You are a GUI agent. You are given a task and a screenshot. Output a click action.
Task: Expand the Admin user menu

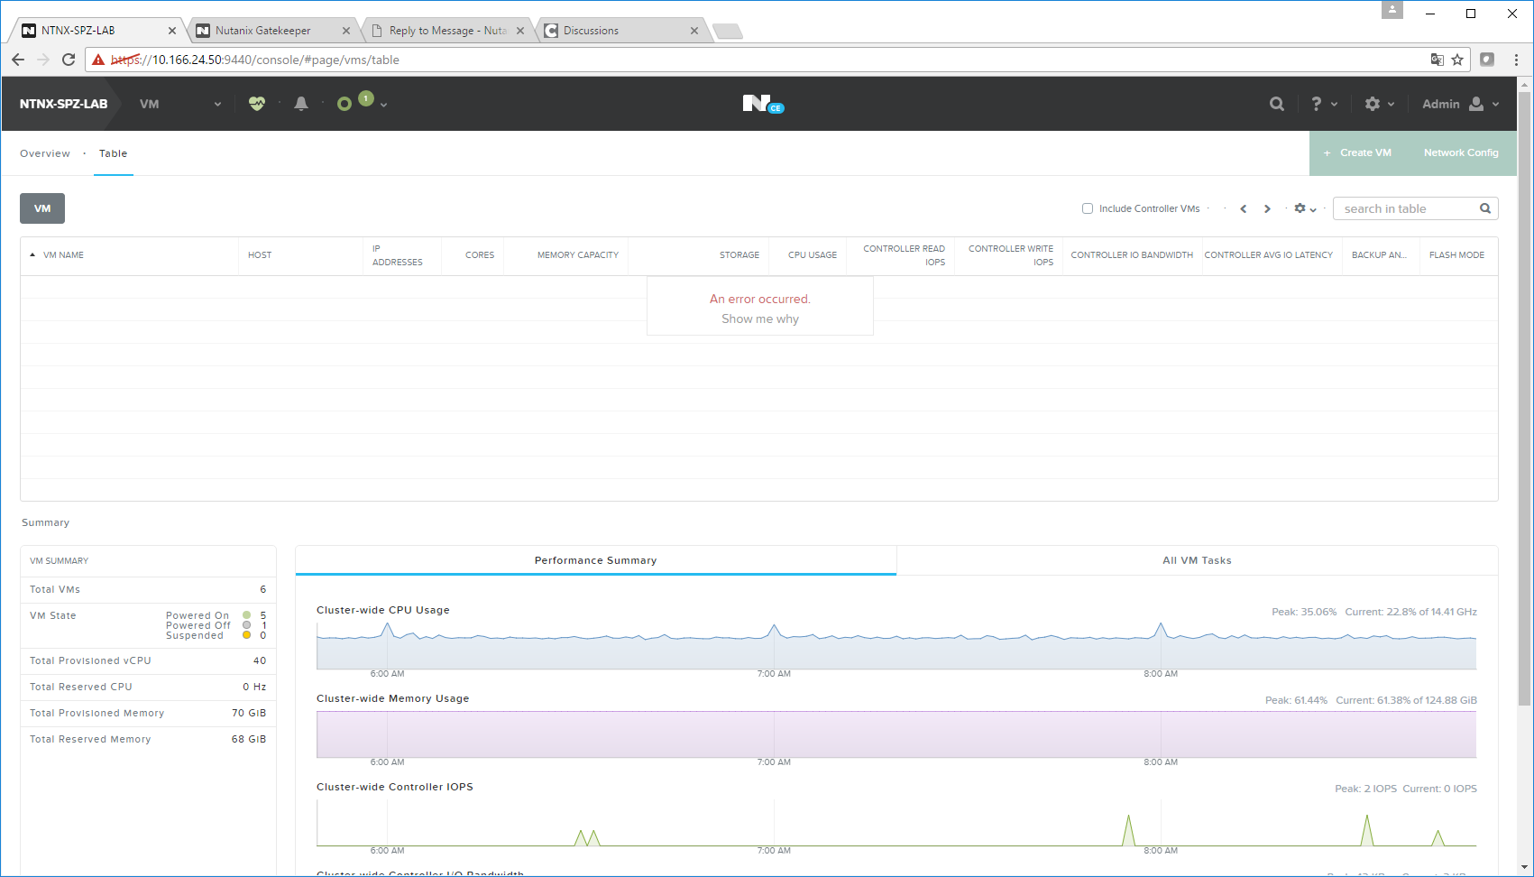[1460, 104]
